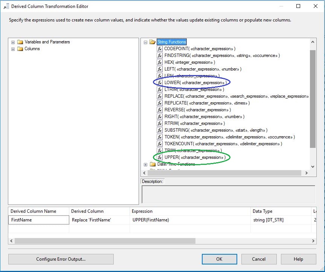
Task: Collapse the String Functions node
Action: [145, 42]
